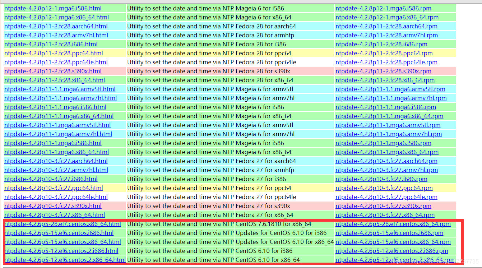The width and height of the screenshot is (482, 268).
Task: Open ntpdate-4.2.8p11-2.fc28.armv7hl.html page
Action: coord(56,35)
